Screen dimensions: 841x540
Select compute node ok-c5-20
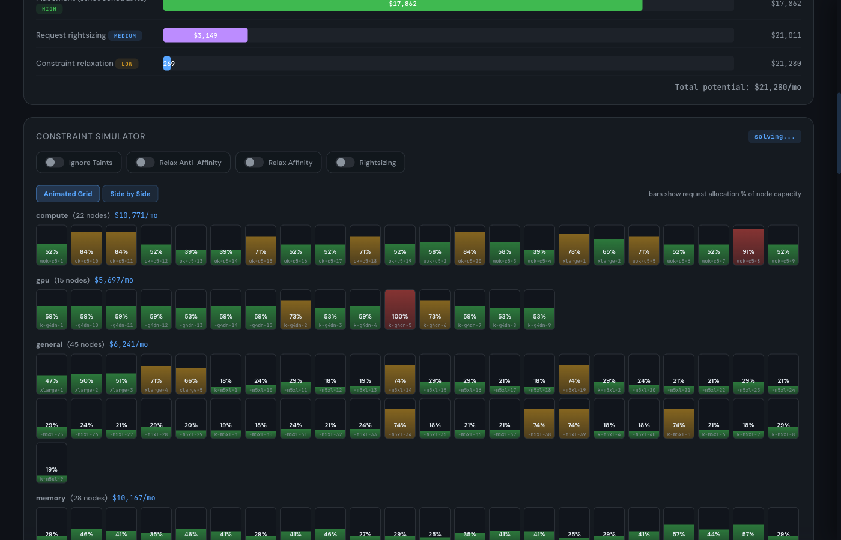tap(470, 245)
